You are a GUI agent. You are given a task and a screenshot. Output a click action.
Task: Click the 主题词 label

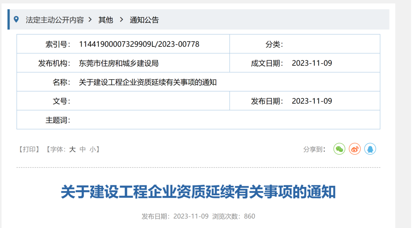click(x=58, y=120)
